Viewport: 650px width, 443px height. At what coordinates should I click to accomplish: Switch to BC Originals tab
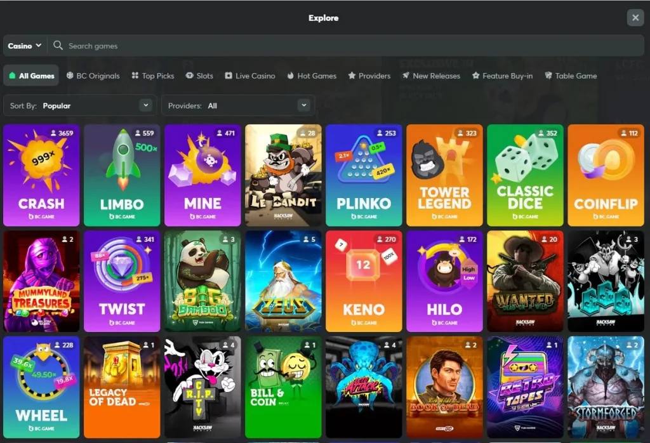(93, 76)
